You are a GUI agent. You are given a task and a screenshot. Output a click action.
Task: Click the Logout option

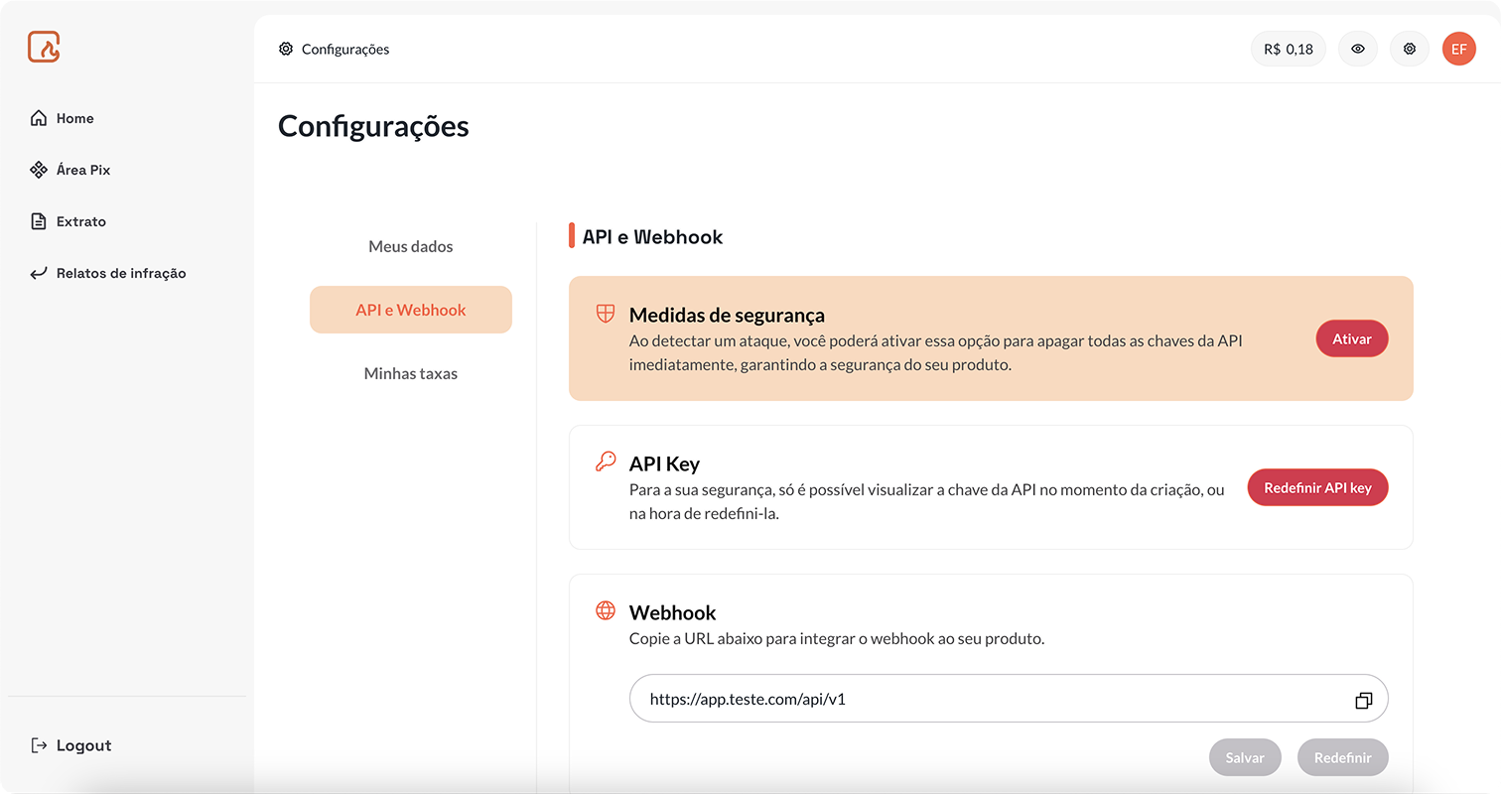pos(70,745)
